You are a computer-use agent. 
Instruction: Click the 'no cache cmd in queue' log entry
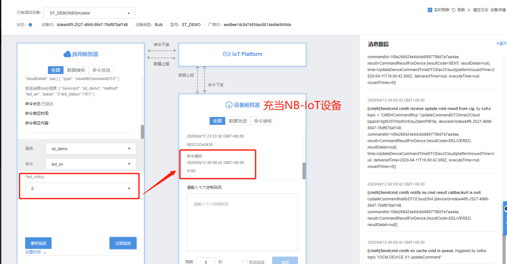[427, 254]
